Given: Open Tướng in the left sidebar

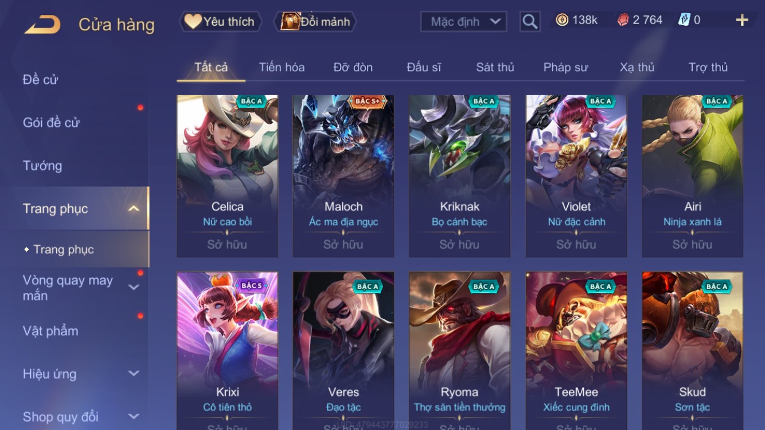Looking at the screenshot, I should pos(42,166).
